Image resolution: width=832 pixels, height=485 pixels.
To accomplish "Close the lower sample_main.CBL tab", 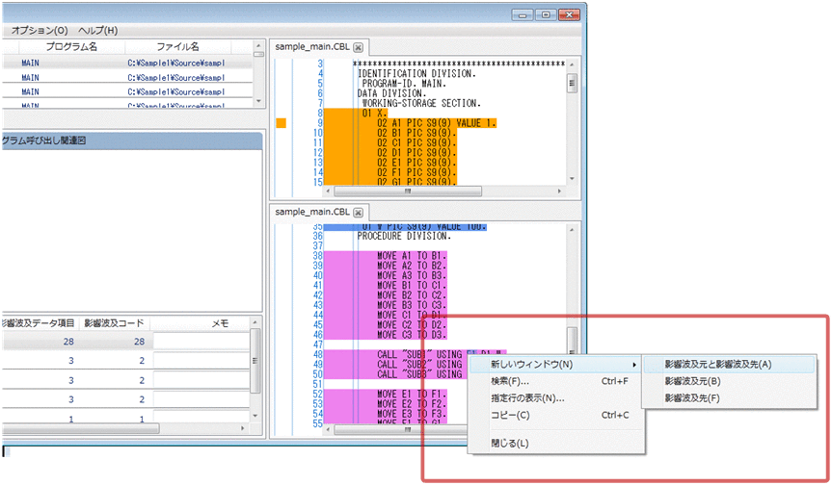I will click(x=358, y=212).
